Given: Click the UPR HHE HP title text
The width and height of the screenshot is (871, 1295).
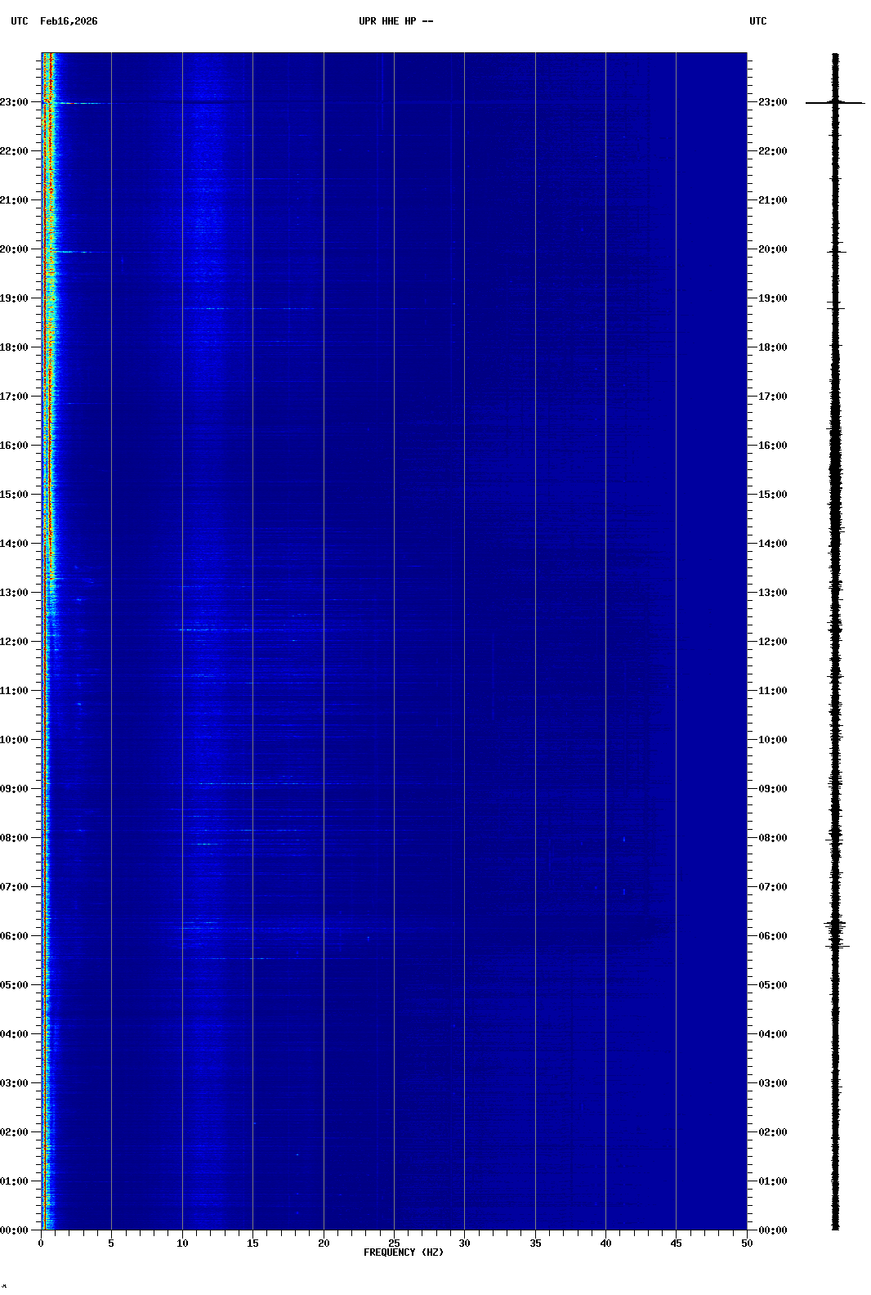Looking at the screenshot, I should [x=395, y=21].
